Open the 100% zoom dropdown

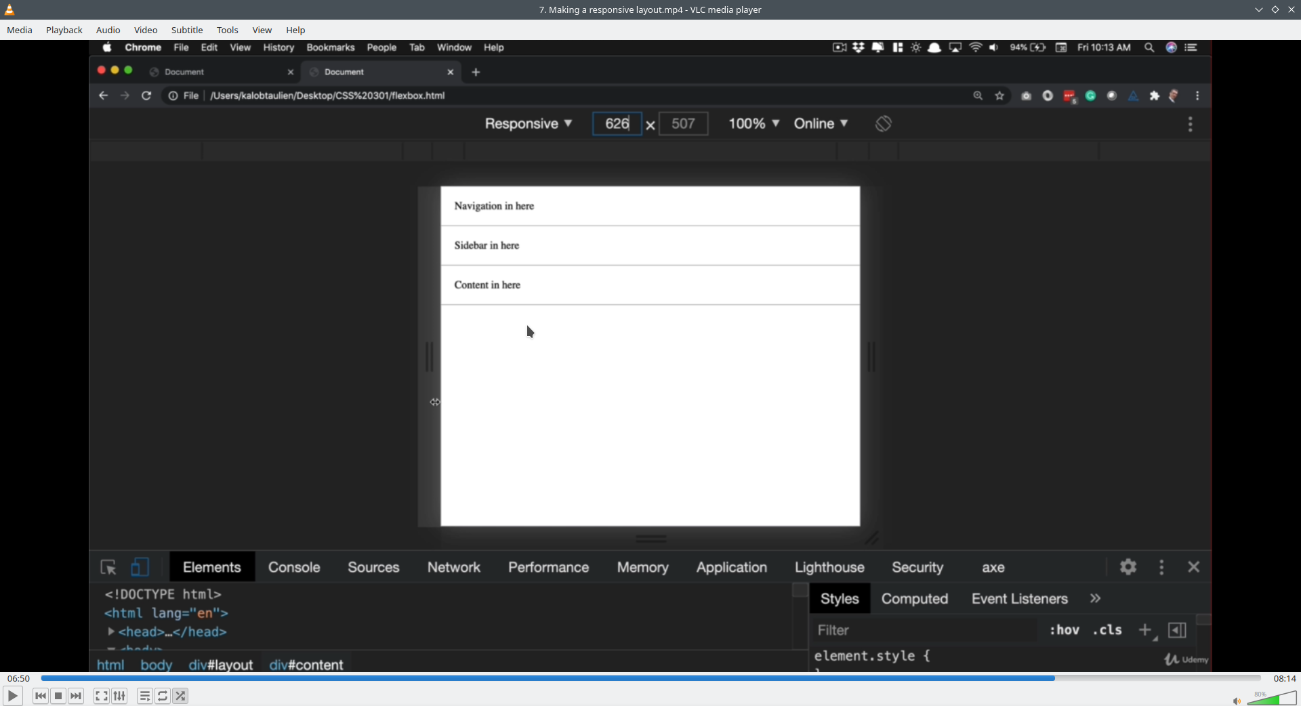point(754,123)
